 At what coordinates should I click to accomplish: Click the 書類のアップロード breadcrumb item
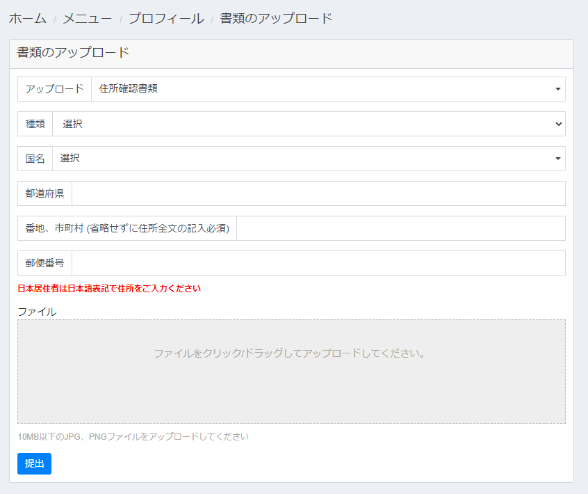click(276, 19)
